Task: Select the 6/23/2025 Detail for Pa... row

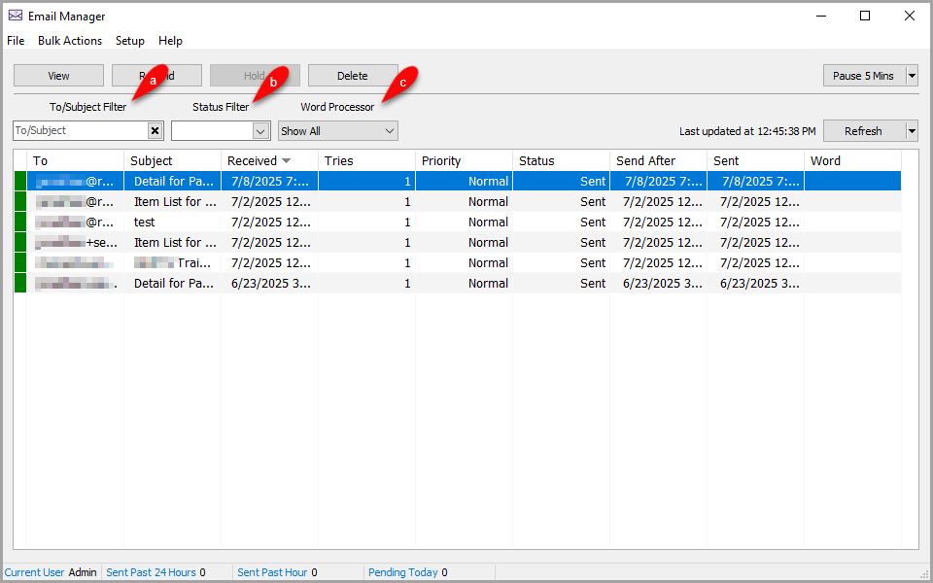Action: (457, 283)
